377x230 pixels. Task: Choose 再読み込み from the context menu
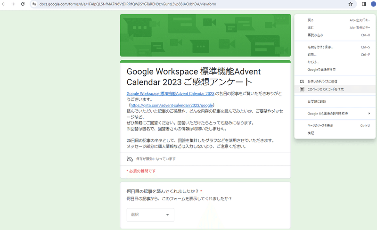335,35
